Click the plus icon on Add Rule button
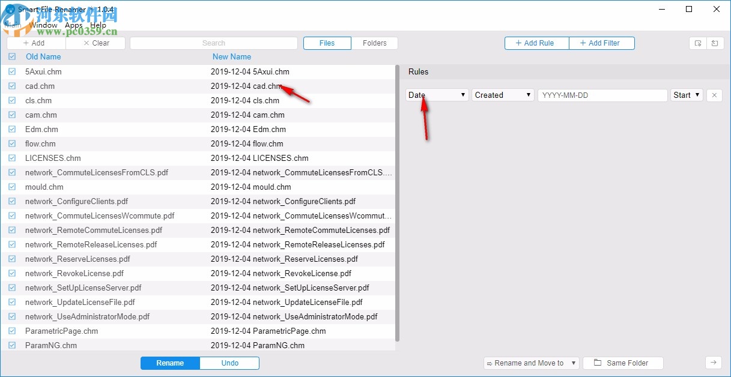The width and height of the screenshot is (731, 377). [518, 43]
